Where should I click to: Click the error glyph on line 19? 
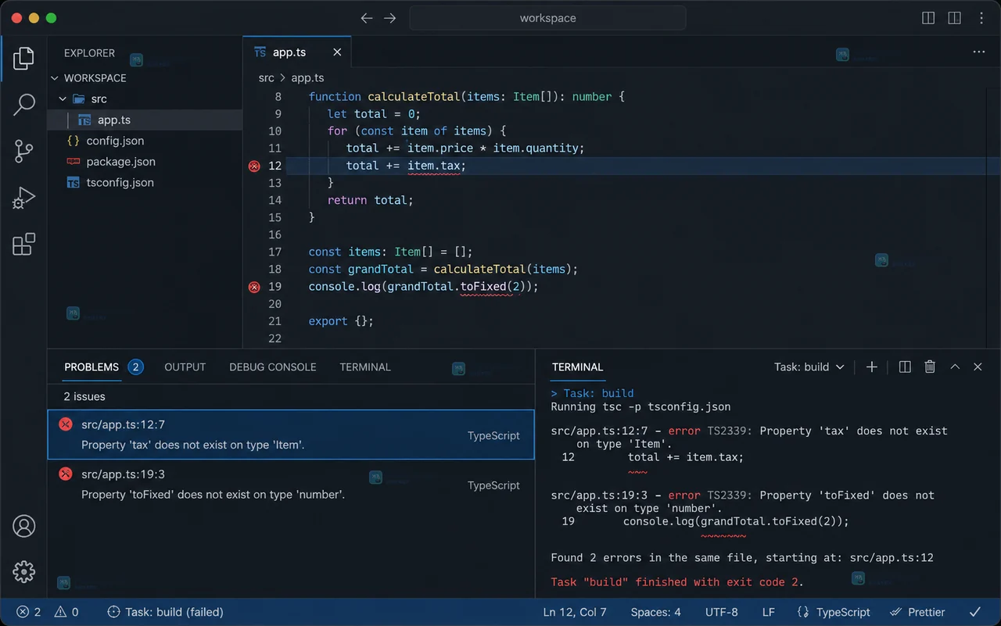(253, 287)
